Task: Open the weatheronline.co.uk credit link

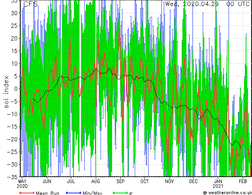Action: 227,193
